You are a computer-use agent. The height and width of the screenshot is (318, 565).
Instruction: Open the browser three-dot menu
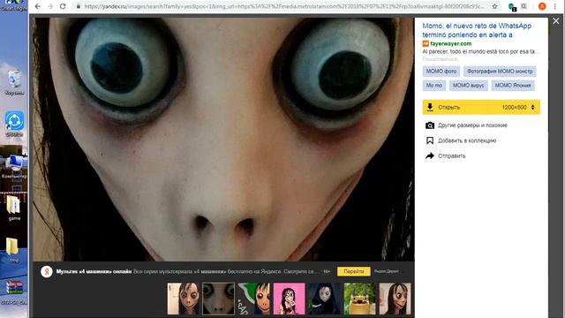[555, 6]
